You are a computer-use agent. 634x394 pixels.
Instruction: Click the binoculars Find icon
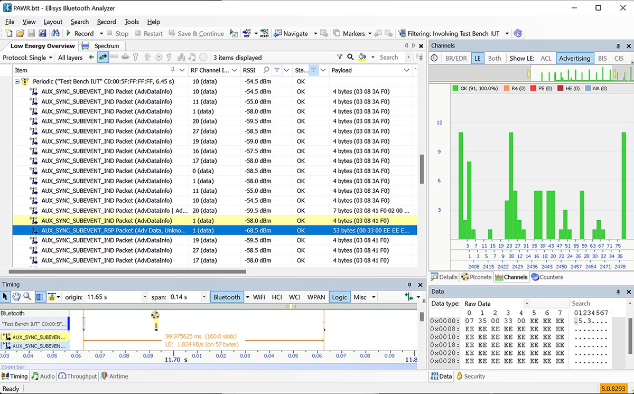55,33
